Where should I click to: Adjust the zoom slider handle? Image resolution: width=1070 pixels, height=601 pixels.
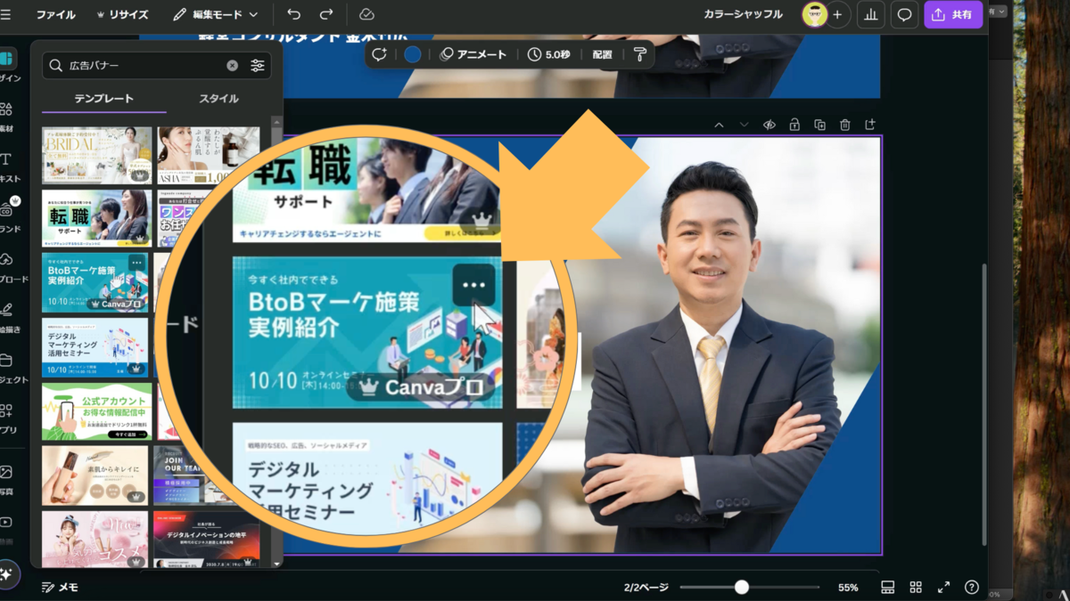click(741, 587)
